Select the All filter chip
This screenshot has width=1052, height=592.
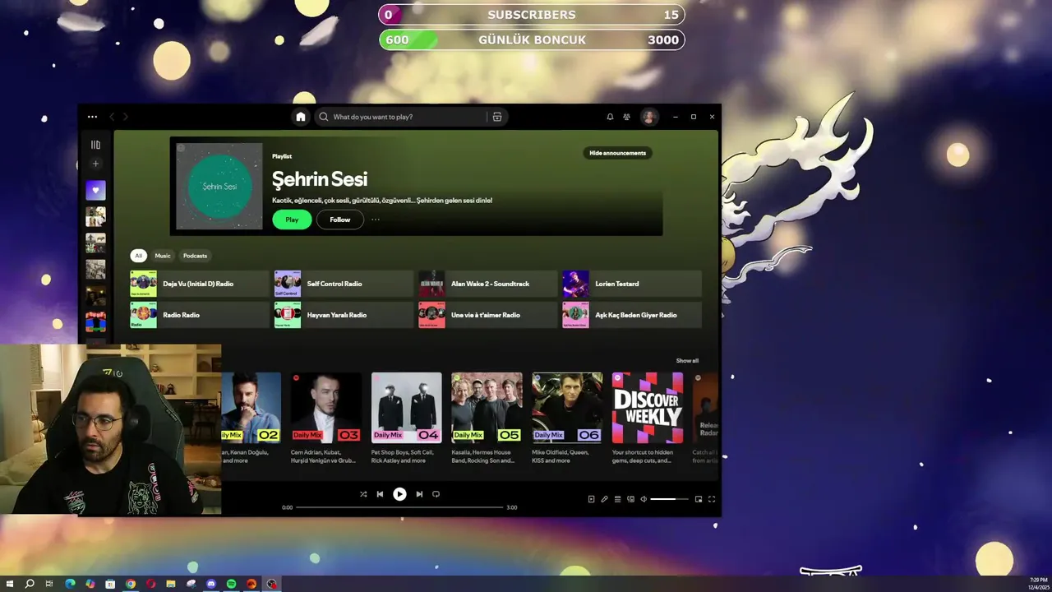point(138,256)
